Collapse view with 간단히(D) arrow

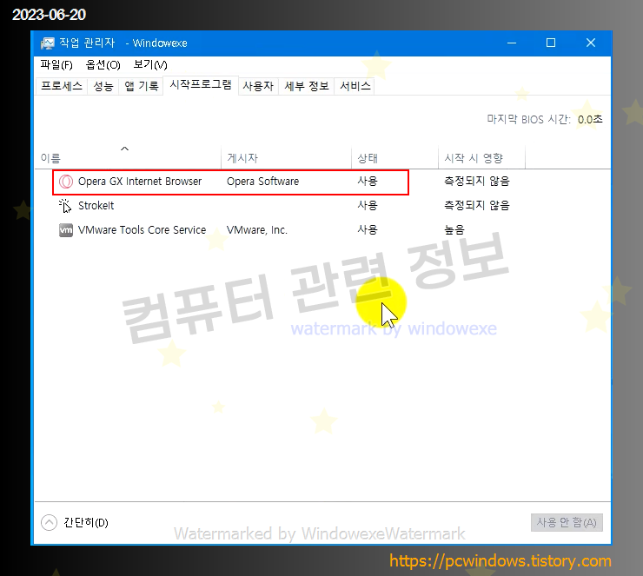[50, 522]
